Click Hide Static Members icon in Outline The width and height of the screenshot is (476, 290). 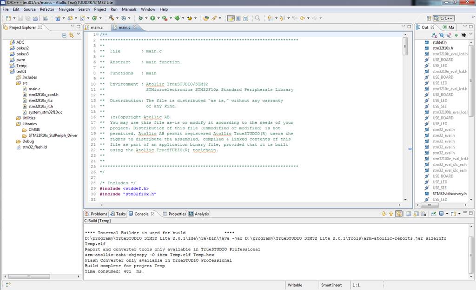(x=449, y=35)
